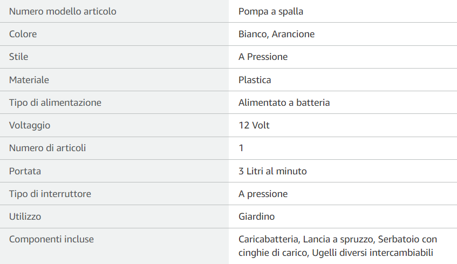The image size is (457, 264).
Task: Select the '12 Volt' value
Action: [254, 125]
